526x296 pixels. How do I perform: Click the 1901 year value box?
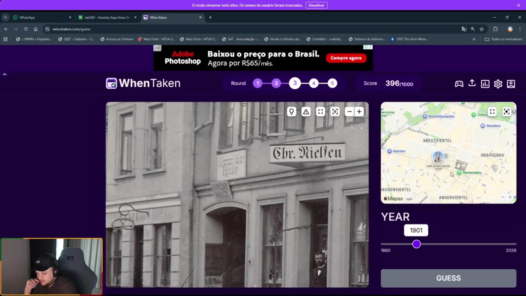click(416, 230)
